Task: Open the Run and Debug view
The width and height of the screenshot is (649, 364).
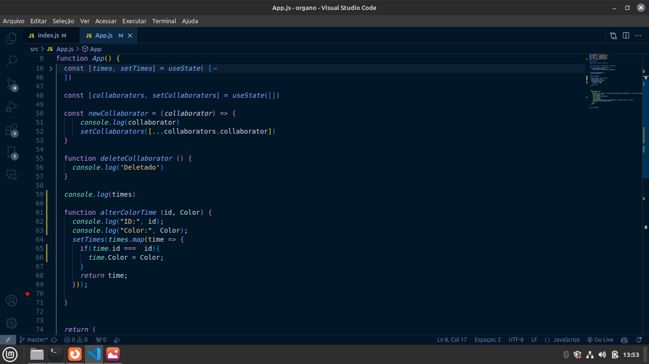Action: (11, 107)
